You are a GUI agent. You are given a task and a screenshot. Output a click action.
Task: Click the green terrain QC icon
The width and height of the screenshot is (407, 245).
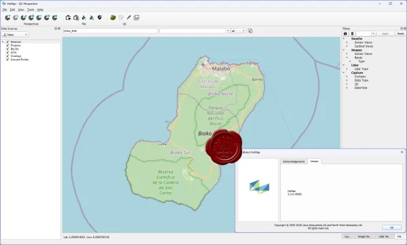pos(113,18)
